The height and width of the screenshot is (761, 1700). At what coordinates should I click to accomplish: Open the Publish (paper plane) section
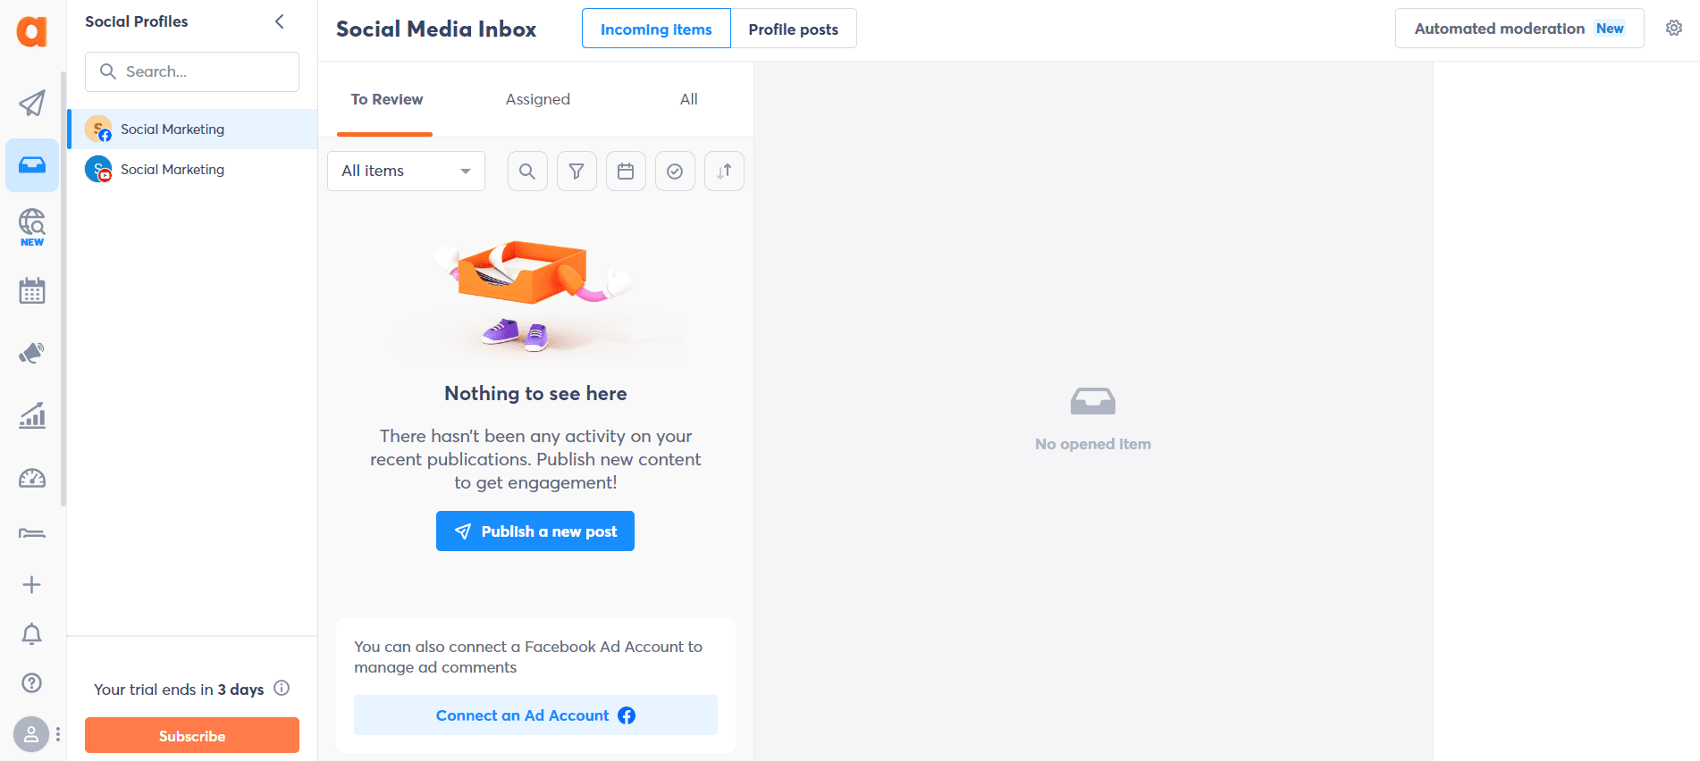(x=31, y=103)
